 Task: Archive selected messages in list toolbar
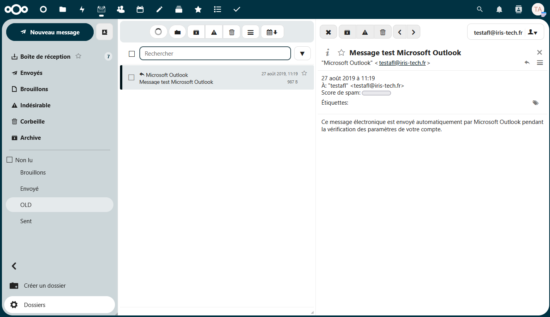coord(196,32)
